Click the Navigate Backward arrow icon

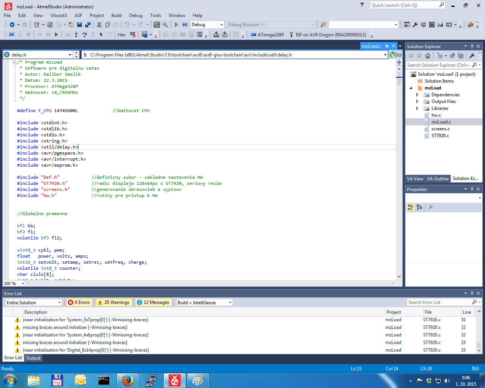(x=12, y=25)
